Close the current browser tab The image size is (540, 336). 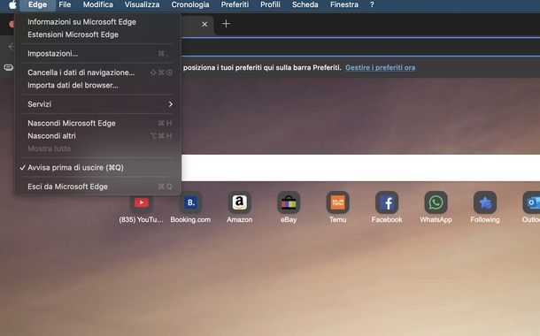point(204,24)
